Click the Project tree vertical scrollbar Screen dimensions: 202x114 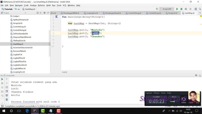pos(50,43)
